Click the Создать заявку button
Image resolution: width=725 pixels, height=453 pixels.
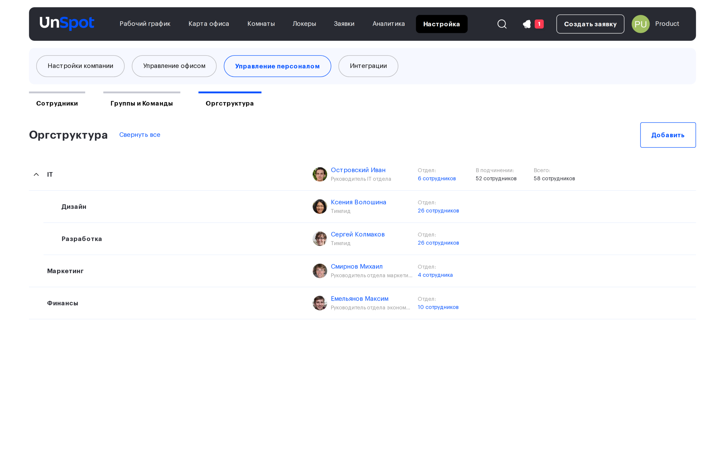(x=590, y=24)
